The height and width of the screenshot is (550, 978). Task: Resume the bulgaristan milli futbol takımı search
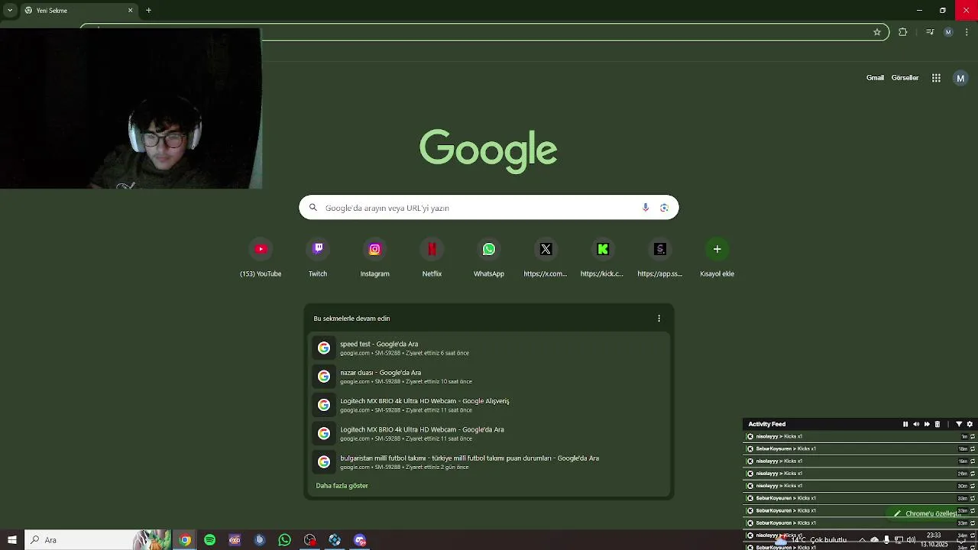489,462
